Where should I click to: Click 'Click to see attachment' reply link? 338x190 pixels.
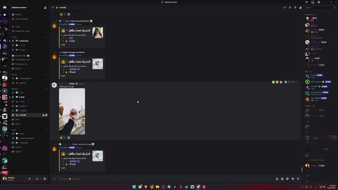(80, 21)
